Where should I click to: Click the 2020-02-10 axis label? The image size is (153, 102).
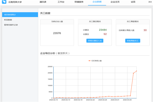pos(54,100)
